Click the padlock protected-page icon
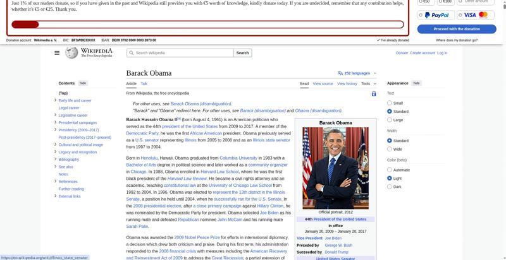This screenshot has width=506, height=260. click(374, 93)
